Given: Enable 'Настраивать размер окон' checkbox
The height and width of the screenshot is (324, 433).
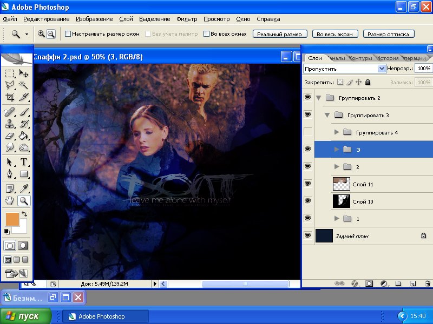Looking at the screenshot, I should pos(68,34).
